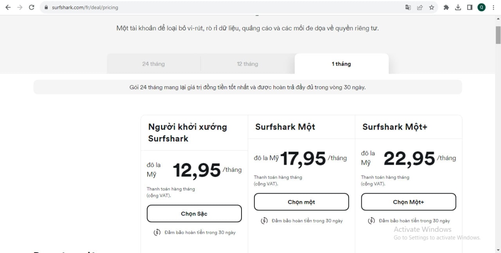The width and height of the screenshot is (501, 253).
Task: Open the Chrome profile avatar
Action: point(481,7)
